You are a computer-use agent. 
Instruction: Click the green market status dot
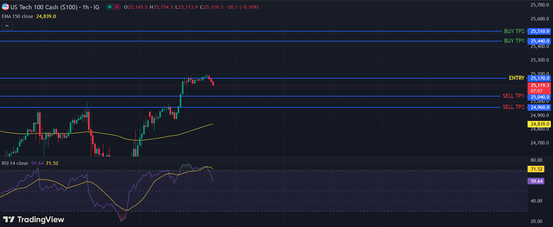tap(110, 7)
